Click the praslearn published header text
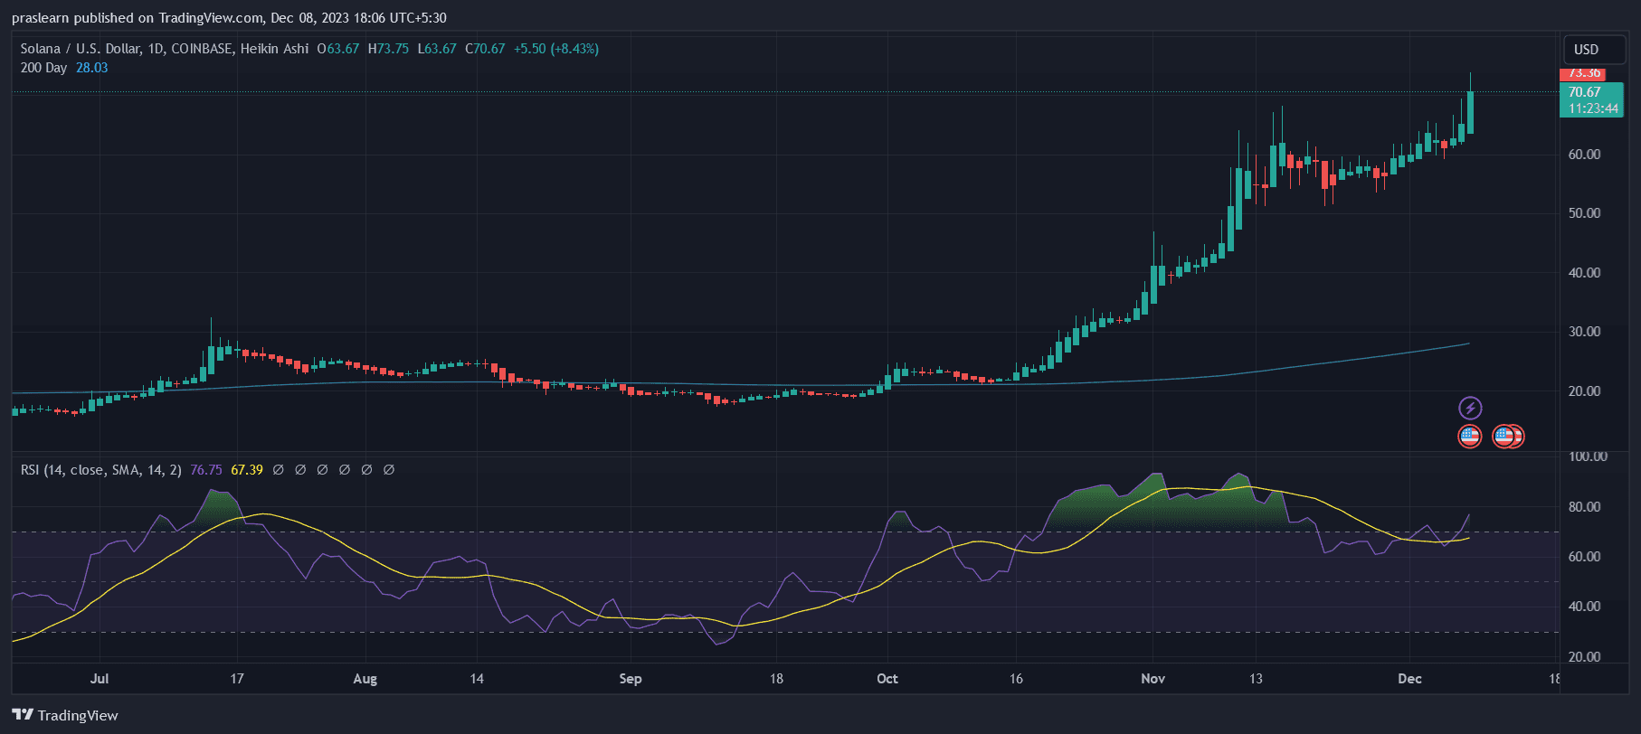Screen dimensions: 1641x734 pyautogui.click(x=229, y=18)
